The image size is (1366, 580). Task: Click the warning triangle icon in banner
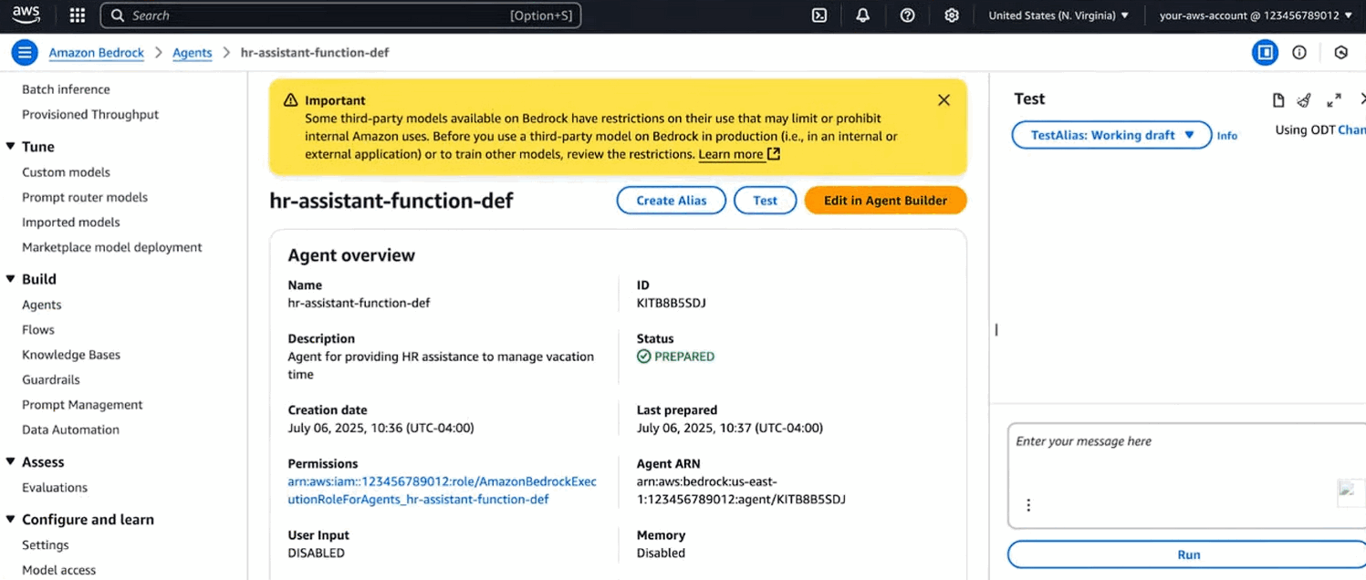pyautogui.click(x=290, y=100)
